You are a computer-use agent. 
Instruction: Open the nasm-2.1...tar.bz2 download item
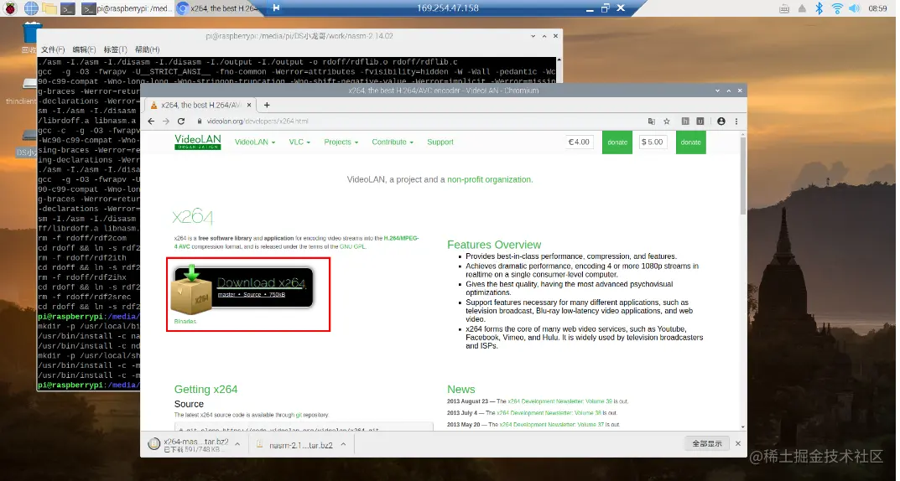pos(294,445)
